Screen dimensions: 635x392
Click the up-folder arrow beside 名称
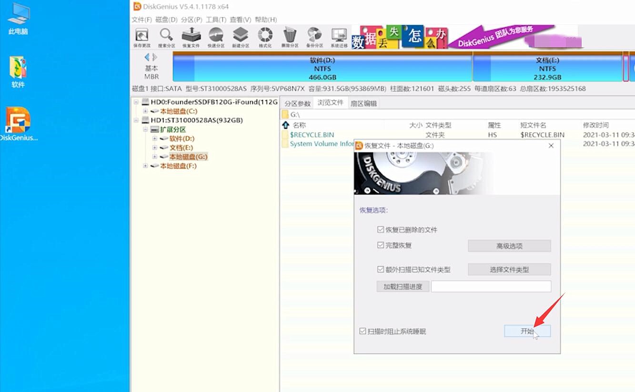pyautogui.click(x=285, y=125)
